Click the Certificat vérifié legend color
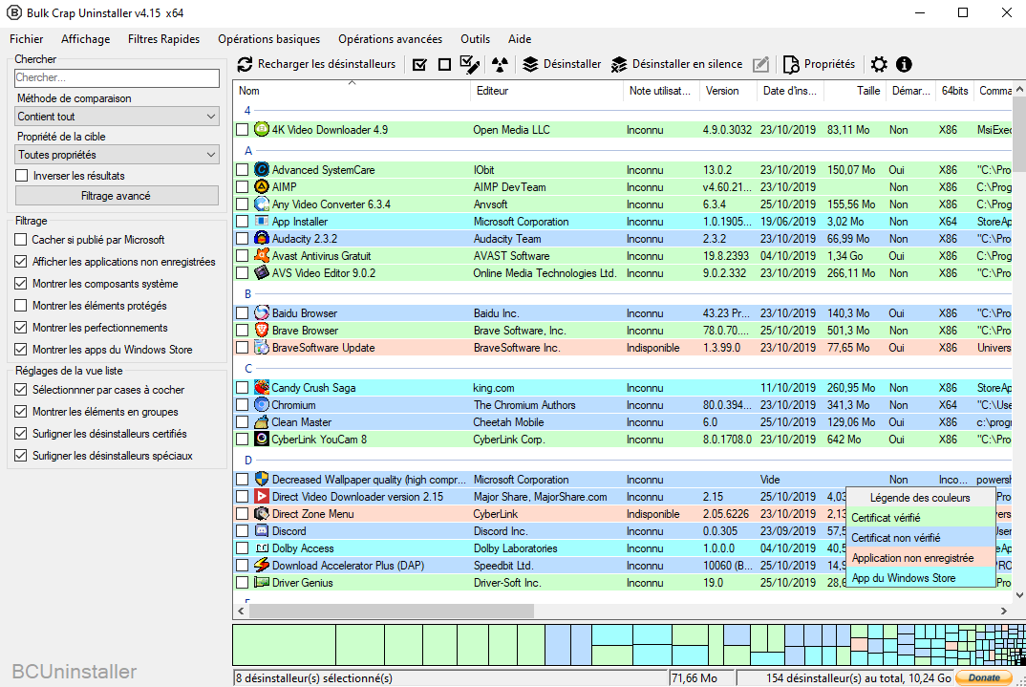This screenshot has height=687, width=1026. [921, 518]
